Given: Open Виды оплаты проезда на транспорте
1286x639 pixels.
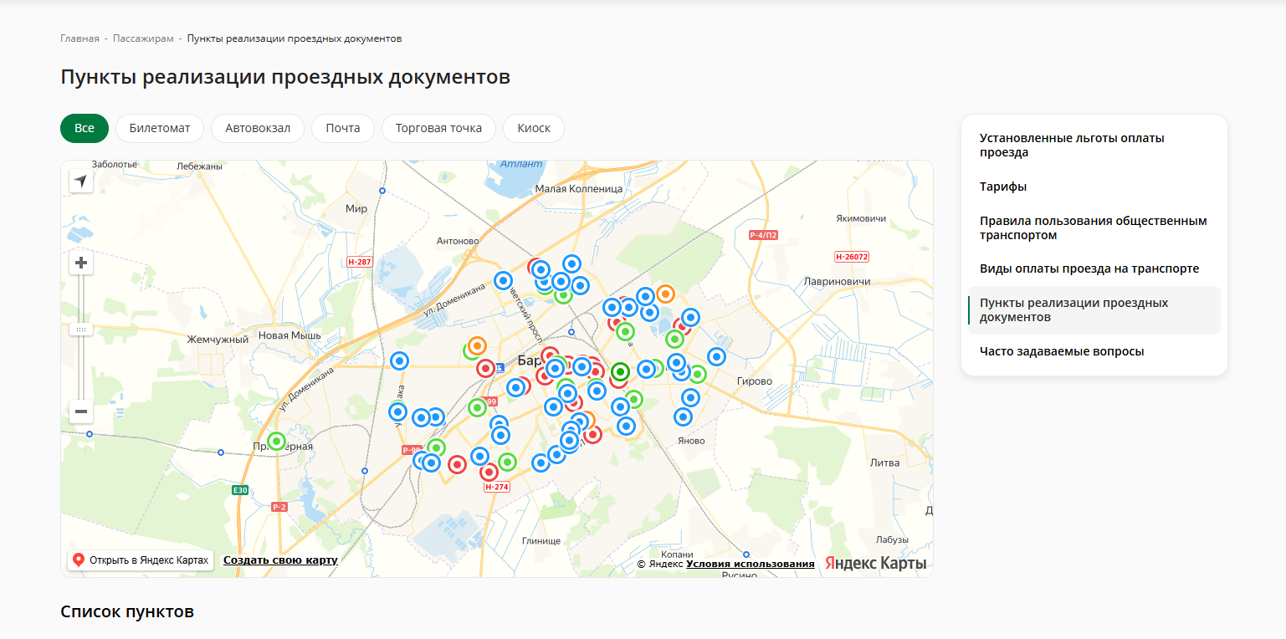Looking at the screenshot, I should click(x=1089, y=269).
